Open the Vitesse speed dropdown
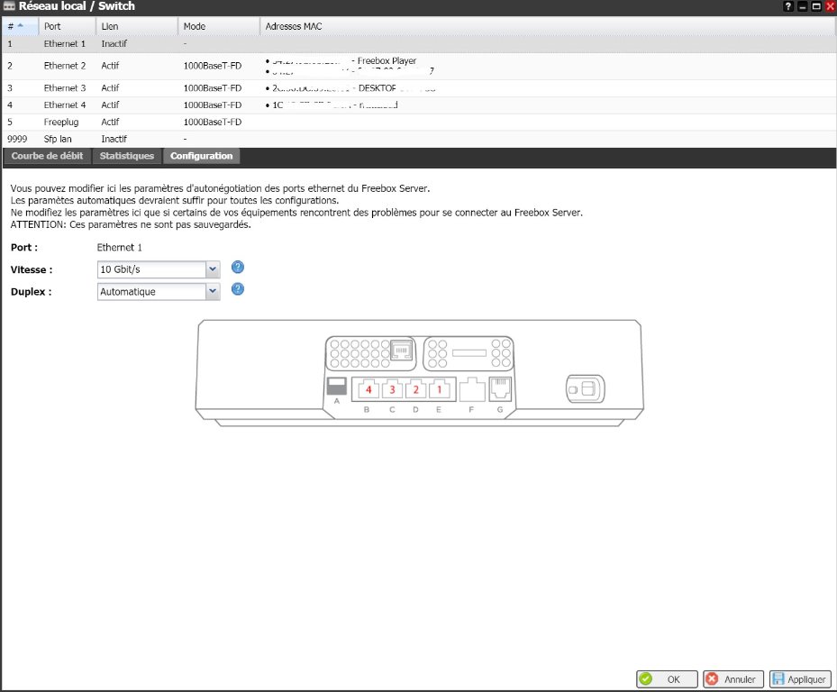 (x=213, y=269)
